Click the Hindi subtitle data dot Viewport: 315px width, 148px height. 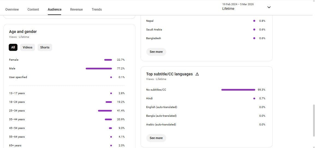pyautogui.click(x=254, y=98)
